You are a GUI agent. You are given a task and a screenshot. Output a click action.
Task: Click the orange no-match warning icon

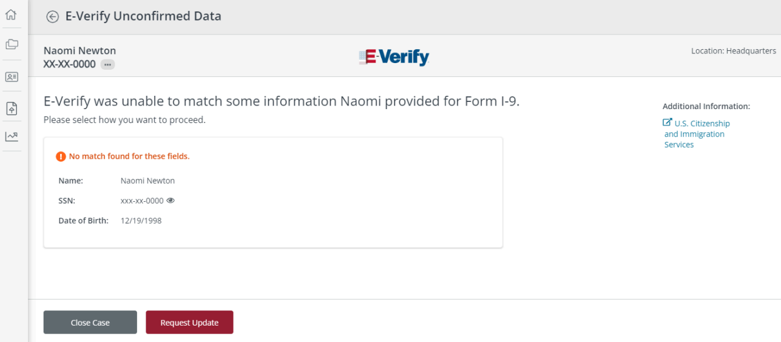tap(61, 156)
